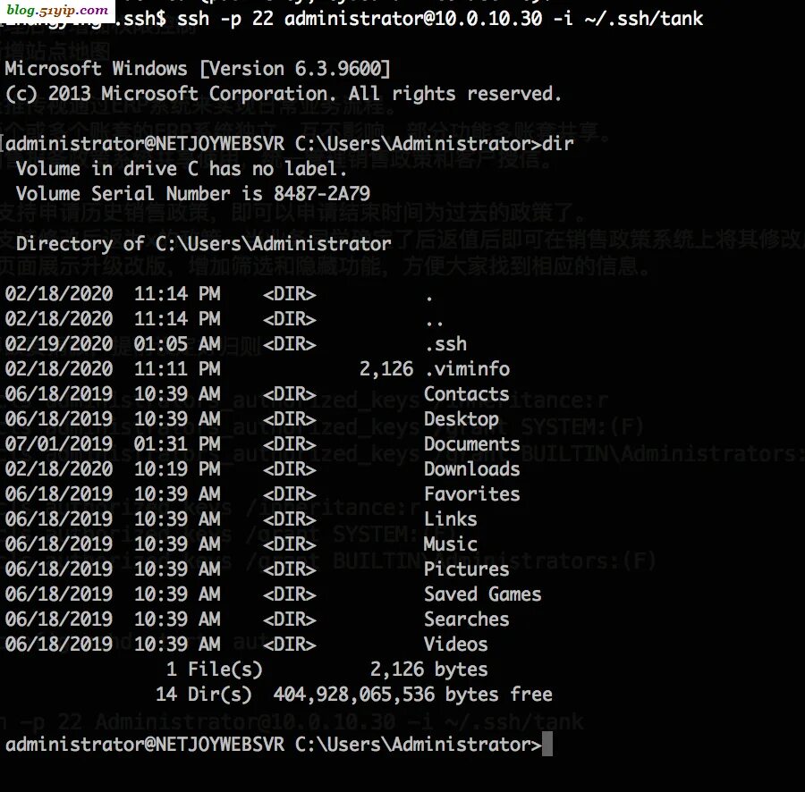Select the Documents directory entry
This screenshot has height=792, width=805.
pyautogui.click(x=472, y=443)
